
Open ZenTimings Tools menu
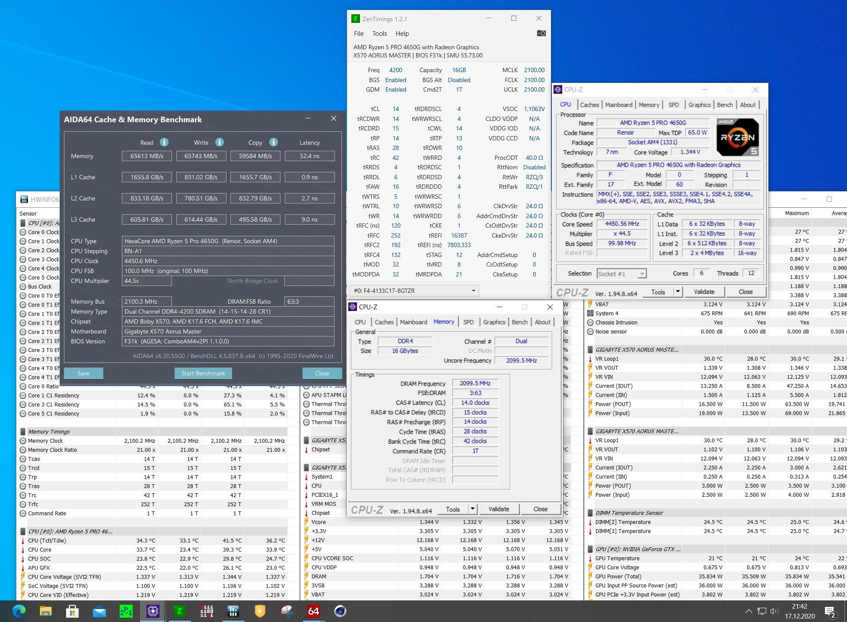click(379, 33)
